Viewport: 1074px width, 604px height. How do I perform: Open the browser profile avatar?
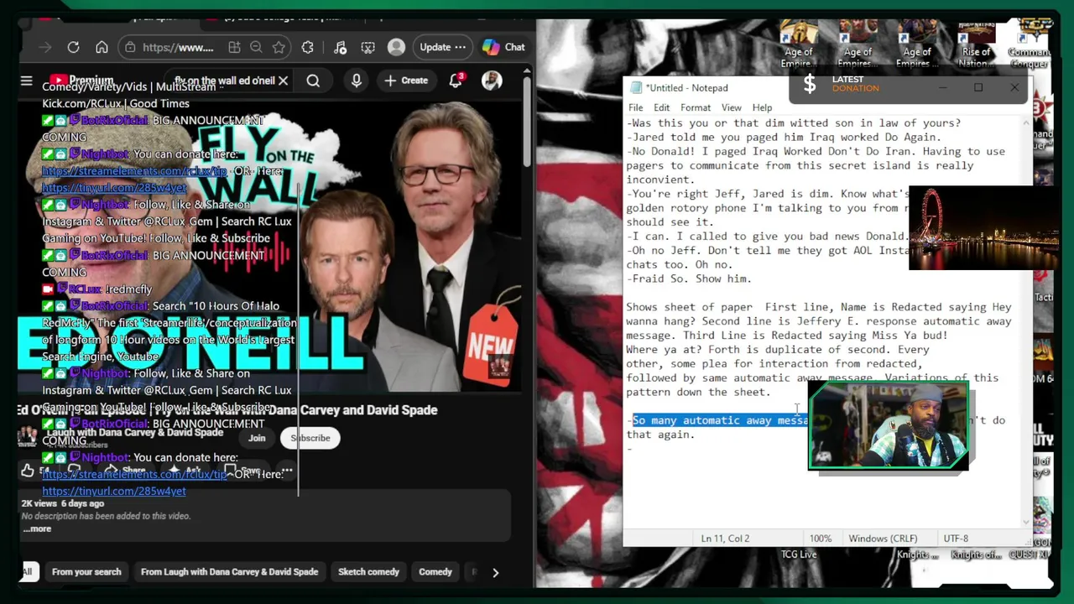396,47
